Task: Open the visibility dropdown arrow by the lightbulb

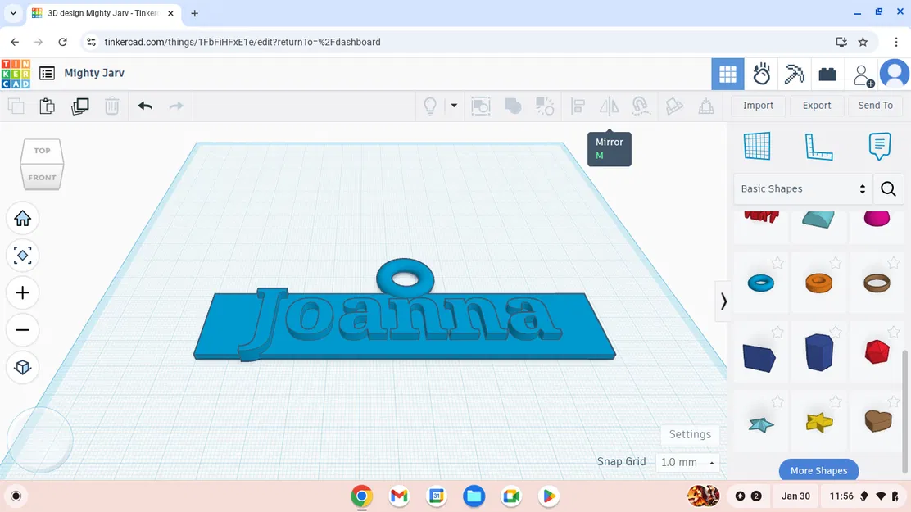Action: pyautogui.click(x=454, y=106)
